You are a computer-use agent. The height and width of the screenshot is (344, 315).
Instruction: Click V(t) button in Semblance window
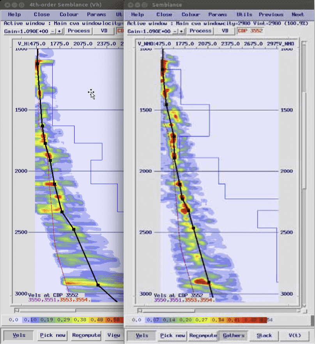[295, 335]
